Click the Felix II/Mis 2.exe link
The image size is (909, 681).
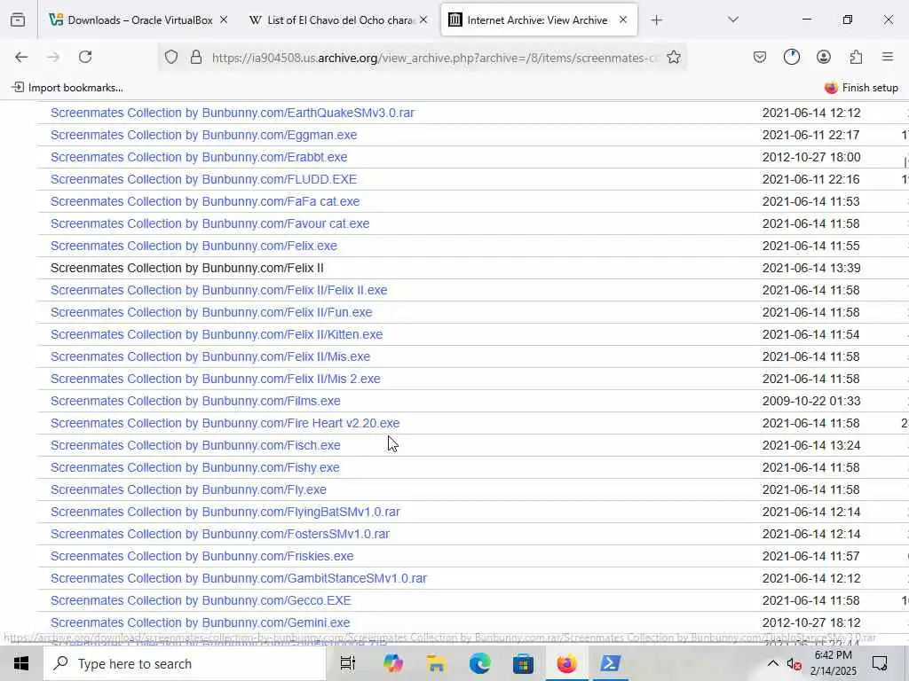216,379
